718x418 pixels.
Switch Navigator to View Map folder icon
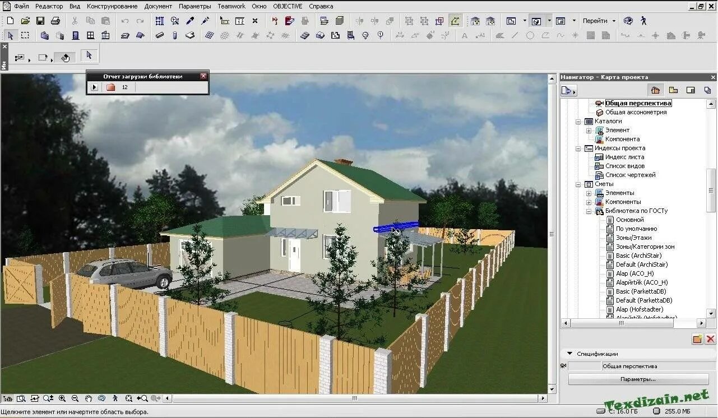point(673,90)
